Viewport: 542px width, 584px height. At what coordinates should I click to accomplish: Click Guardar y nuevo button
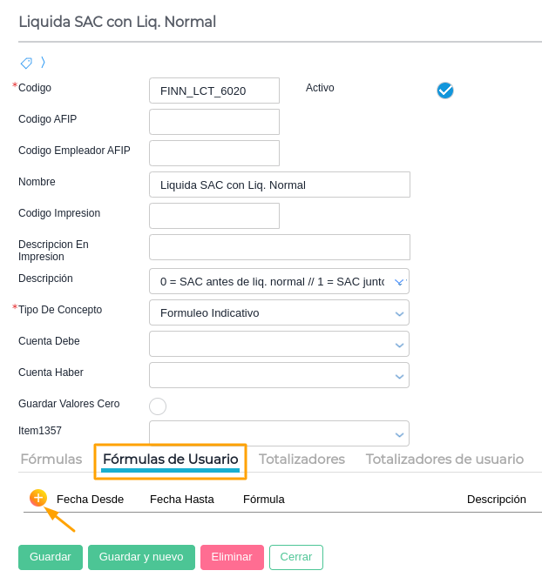click(x=141, y=557)
